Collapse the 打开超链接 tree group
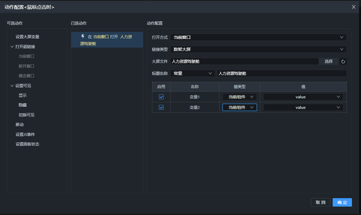361x215 pixels. click(12, 47)
